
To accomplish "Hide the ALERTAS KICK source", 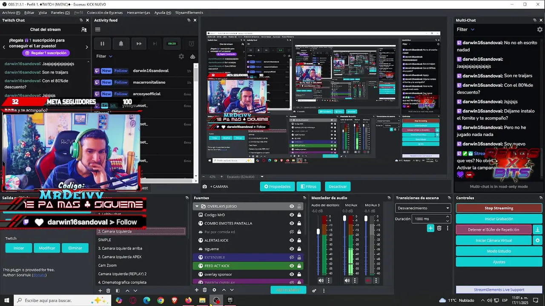I will (x=292, y=240).
